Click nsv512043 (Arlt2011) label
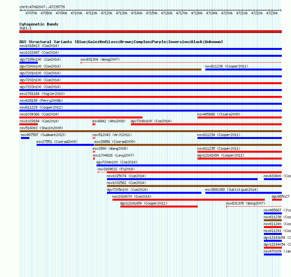The width and height of the screenshot is (291, 277). (112, 135)
